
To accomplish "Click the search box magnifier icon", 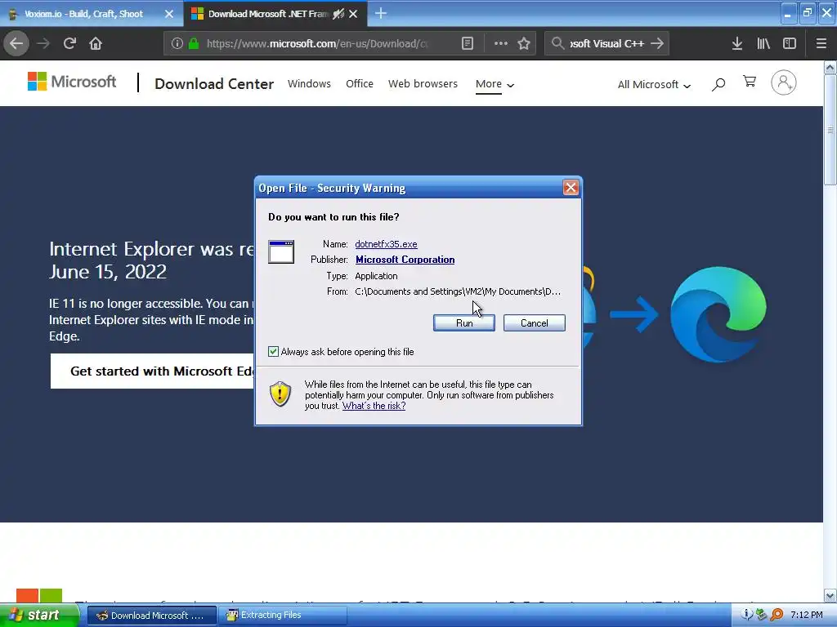I will click(557, 43).
